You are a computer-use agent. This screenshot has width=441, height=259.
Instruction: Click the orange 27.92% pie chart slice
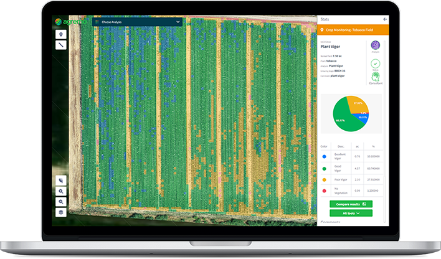tap(358, 105)
